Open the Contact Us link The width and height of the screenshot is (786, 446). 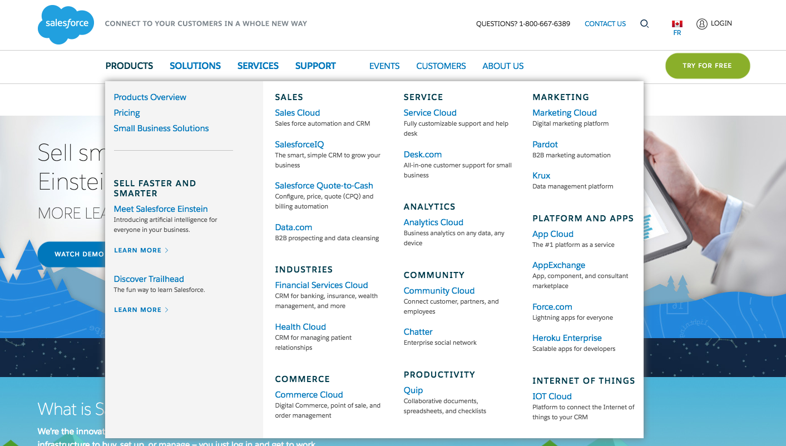[605, 23]
